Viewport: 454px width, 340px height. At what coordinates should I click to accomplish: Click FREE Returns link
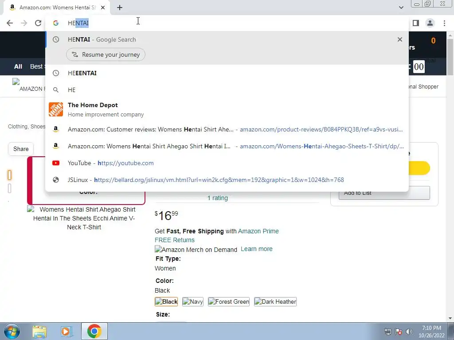tap(175, 240)
